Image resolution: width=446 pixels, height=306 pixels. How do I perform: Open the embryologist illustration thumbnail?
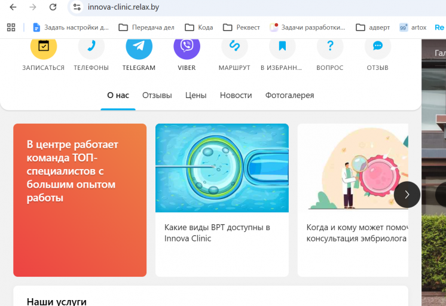pos(353,168)
